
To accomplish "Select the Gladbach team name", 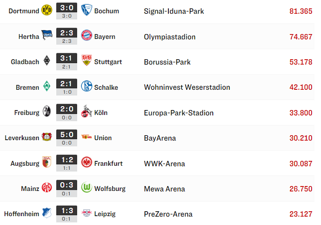I will pos(25,62).
